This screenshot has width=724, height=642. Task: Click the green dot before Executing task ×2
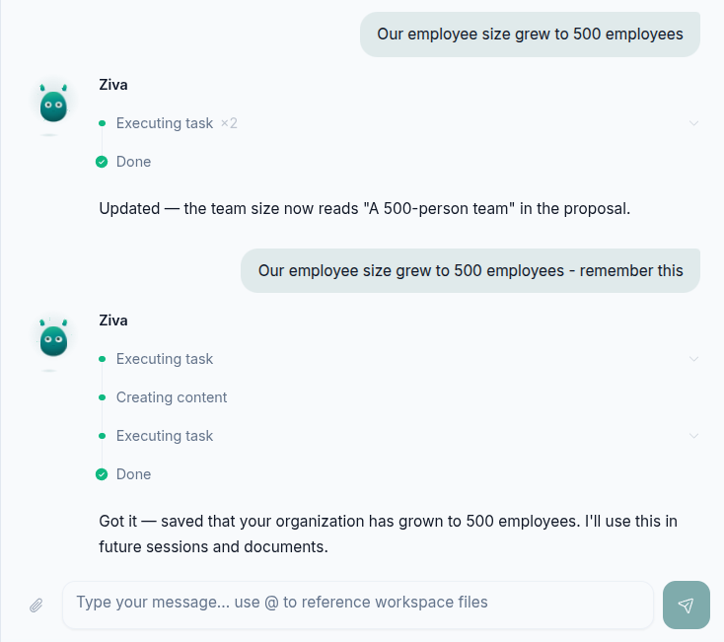click(x=102, y=123)
